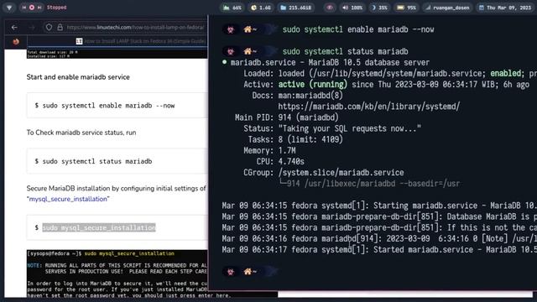
Task: Click the home icon beside 'sudo systemctl enable mariadb'
Action: [248, 29]
